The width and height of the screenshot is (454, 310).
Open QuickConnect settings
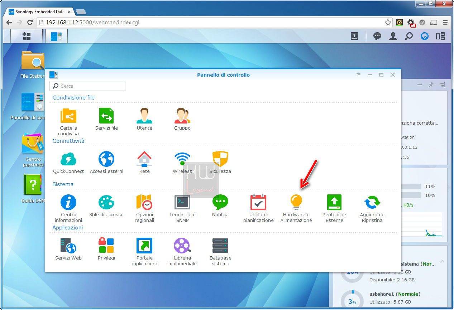(x=68, y=163)
